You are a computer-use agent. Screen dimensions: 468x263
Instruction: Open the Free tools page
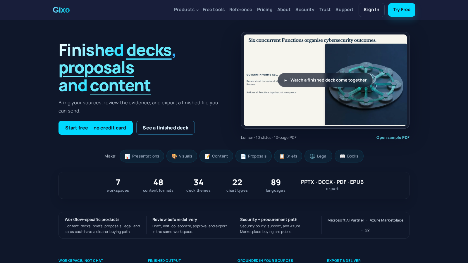pyautogui.click(x=214, y=10)
